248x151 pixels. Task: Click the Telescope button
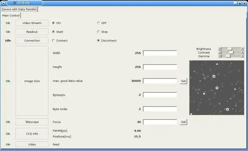pyautogui.click(x=32, y=122)
